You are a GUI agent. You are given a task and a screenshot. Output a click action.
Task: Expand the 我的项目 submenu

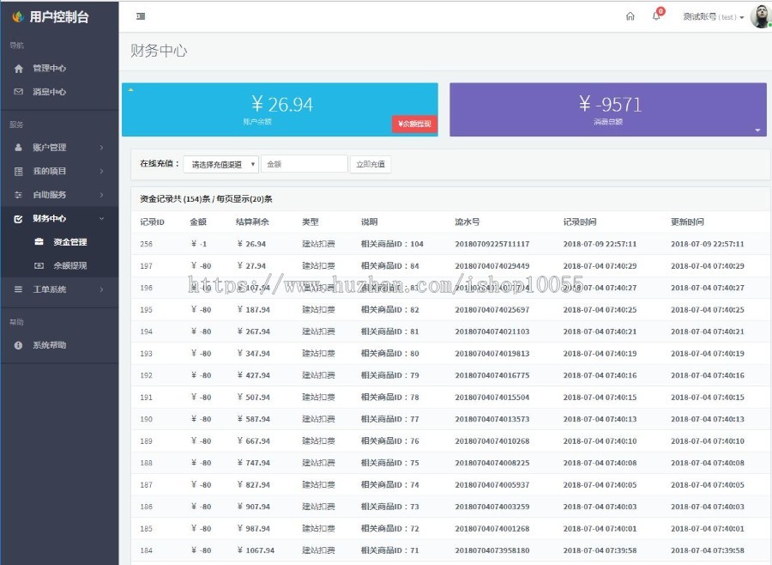(x=58, y=171)
